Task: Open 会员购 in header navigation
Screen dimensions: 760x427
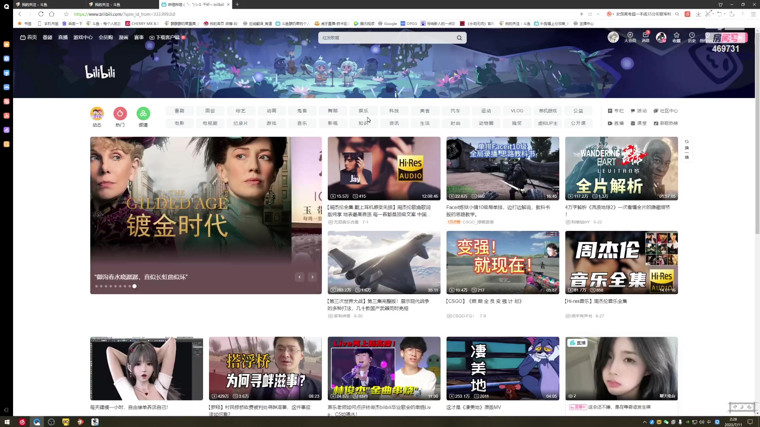Action: point(106,37)
